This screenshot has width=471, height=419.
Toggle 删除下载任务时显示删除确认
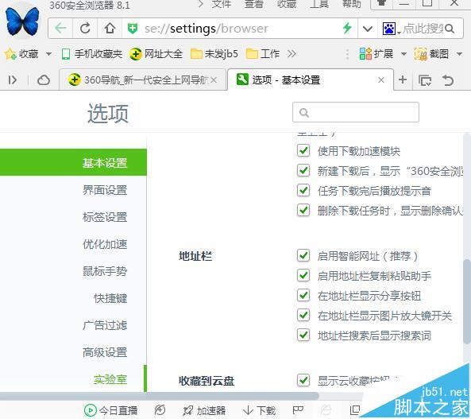(x=303, y=210)
